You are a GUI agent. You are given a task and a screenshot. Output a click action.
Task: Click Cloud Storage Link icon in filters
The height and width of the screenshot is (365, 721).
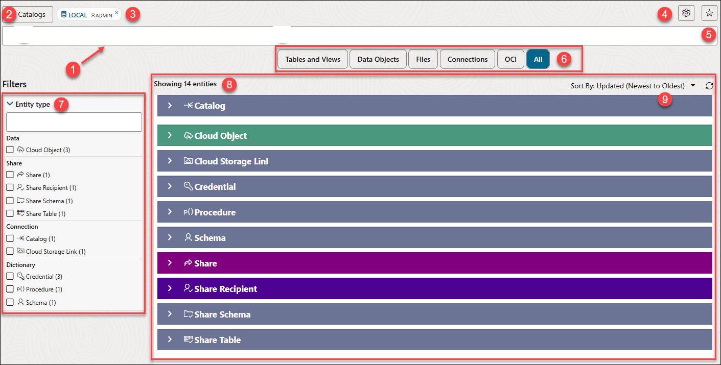pyautogui.click(x=20, y=251)
